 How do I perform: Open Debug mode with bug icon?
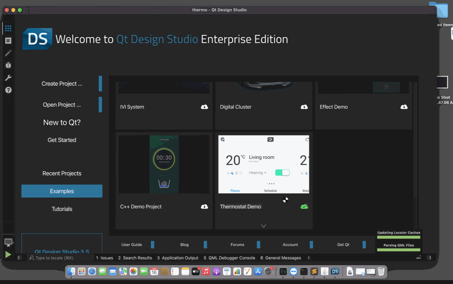click(x=8, y=65)
